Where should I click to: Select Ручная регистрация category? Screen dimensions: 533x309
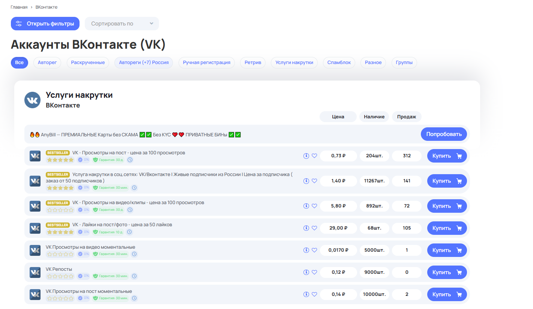207,63
